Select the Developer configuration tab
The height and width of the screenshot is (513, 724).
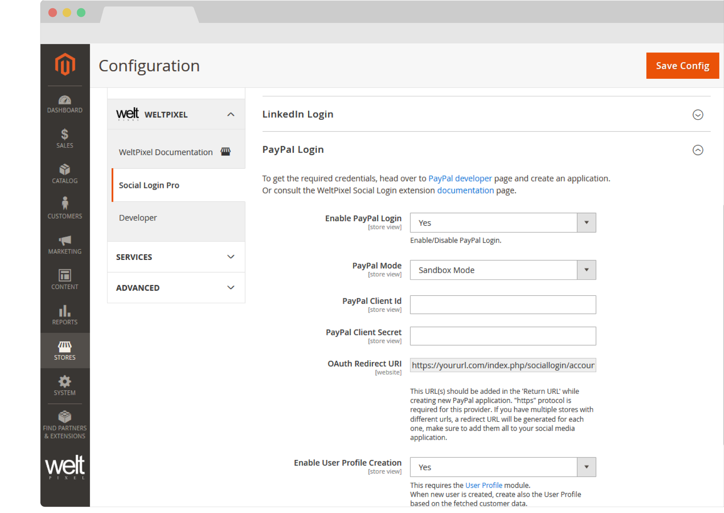tap(138, 218)
